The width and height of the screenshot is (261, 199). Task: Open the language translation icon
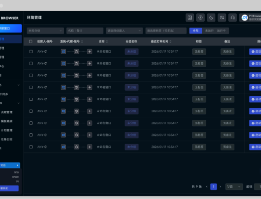tap(222, 18)
